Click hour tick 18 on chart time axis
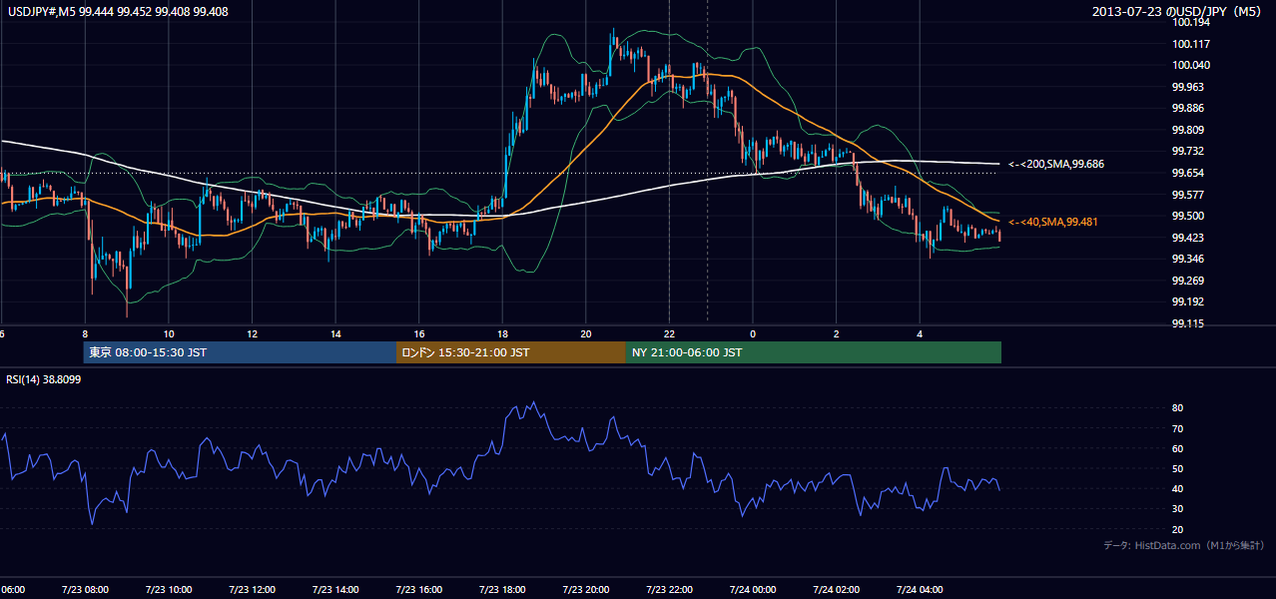The height and width of the screenshot is (599, 1276). (502, 334)
